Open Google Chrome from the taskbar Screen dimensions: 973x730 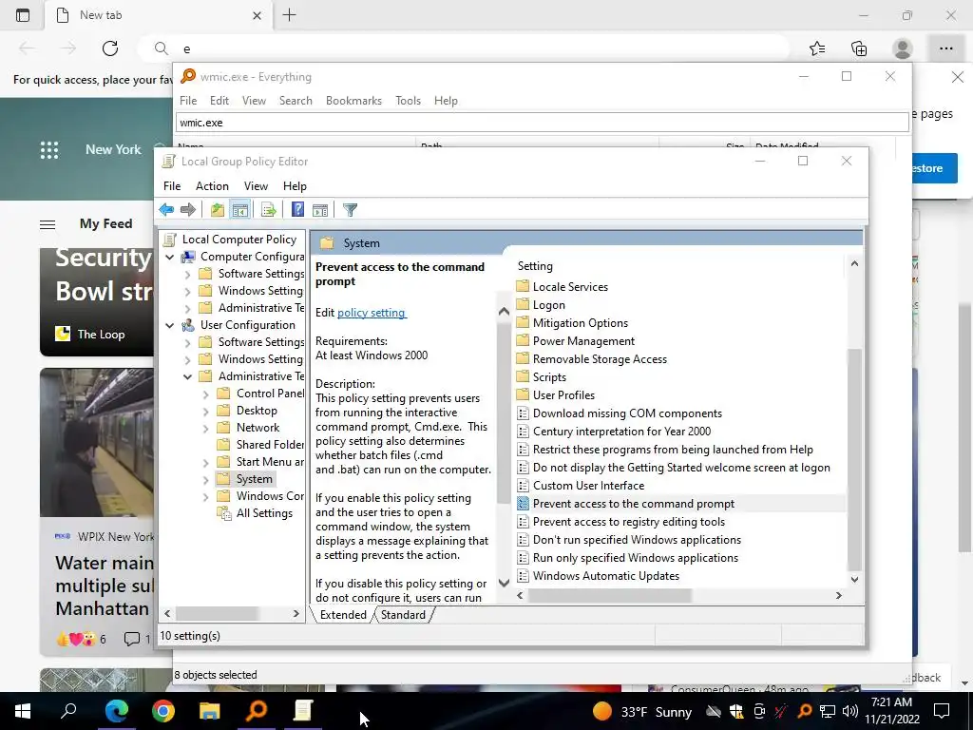tap(163, 711)
